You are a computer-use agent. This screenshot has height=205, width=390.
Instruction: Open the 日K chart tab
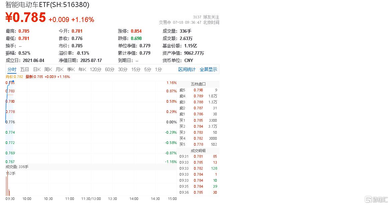pos(37,69)
